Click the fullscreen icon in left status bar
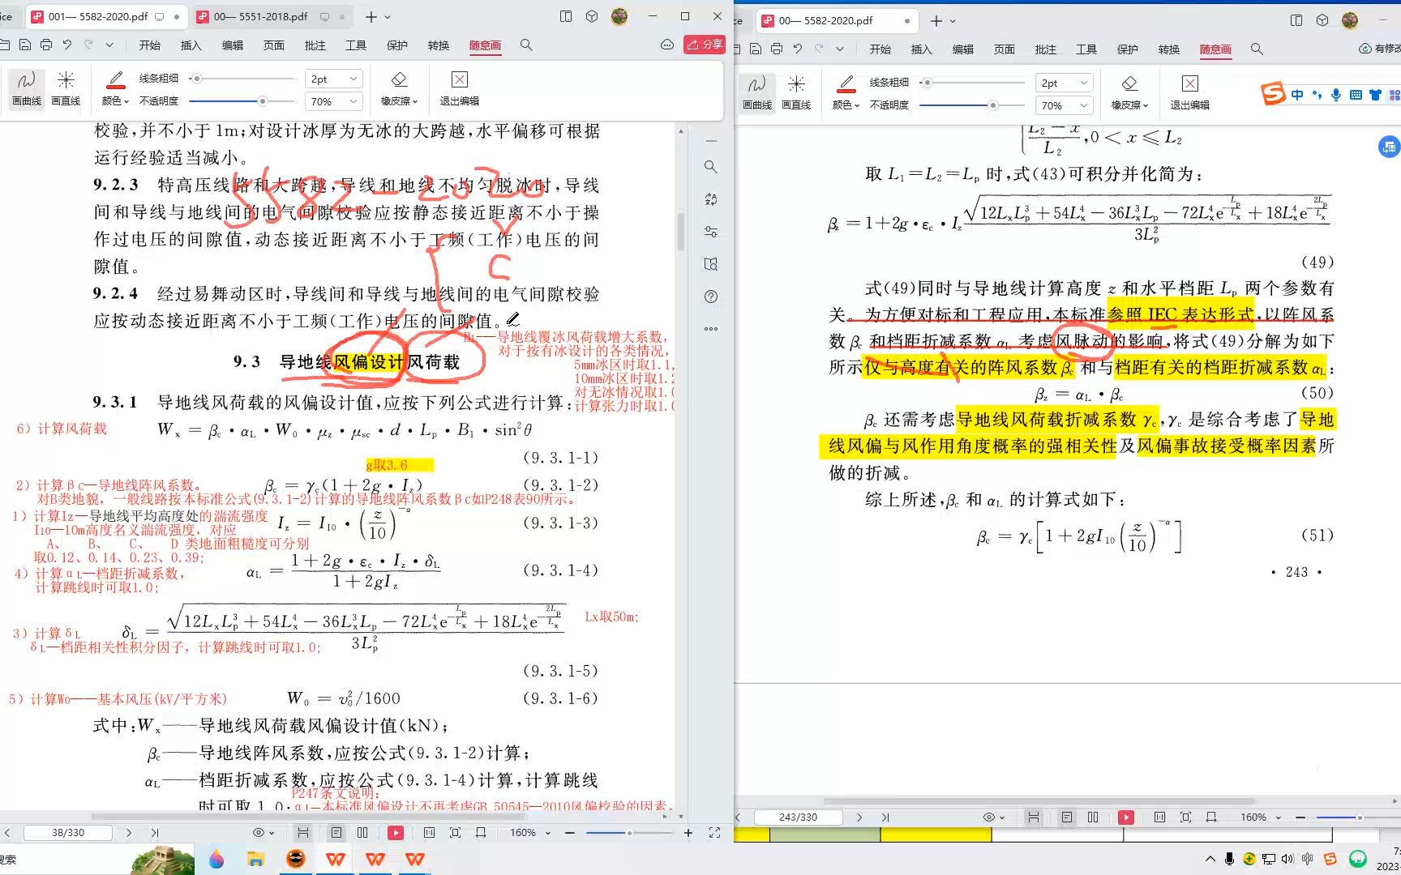The image size is (1401, 875). point(714,832)
